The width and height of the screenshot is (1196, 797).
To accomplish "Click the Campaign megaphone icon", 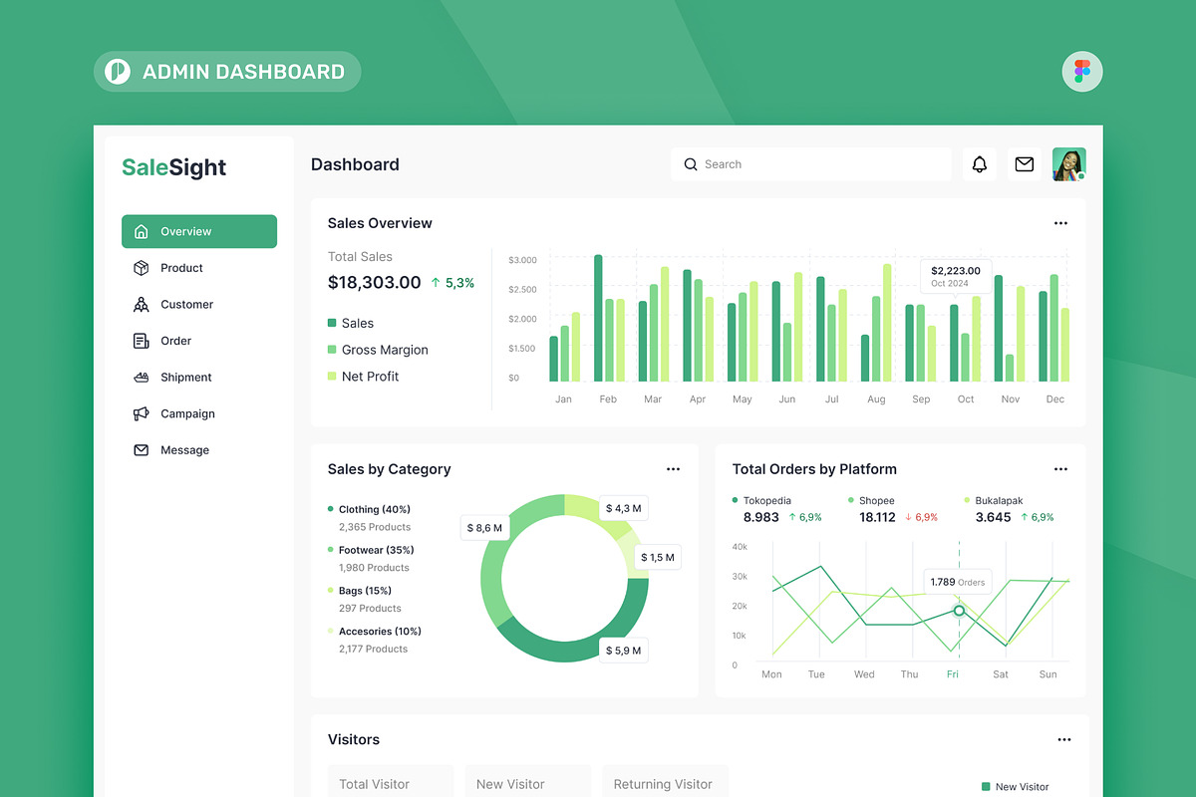I will point(141,413).
